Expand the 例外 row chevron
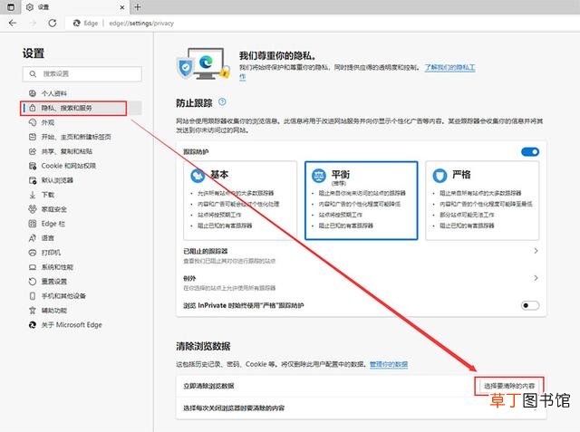 pos(536,278)
